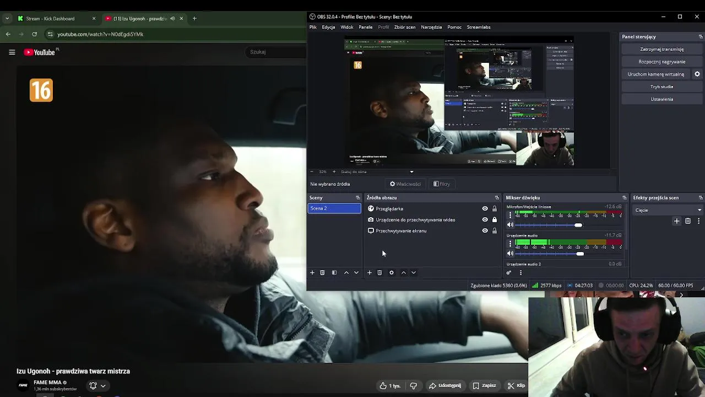This screenshot has height=397, width=705.
Task: Click Zatrzymaj transmisję button
Action: point(661,49)
